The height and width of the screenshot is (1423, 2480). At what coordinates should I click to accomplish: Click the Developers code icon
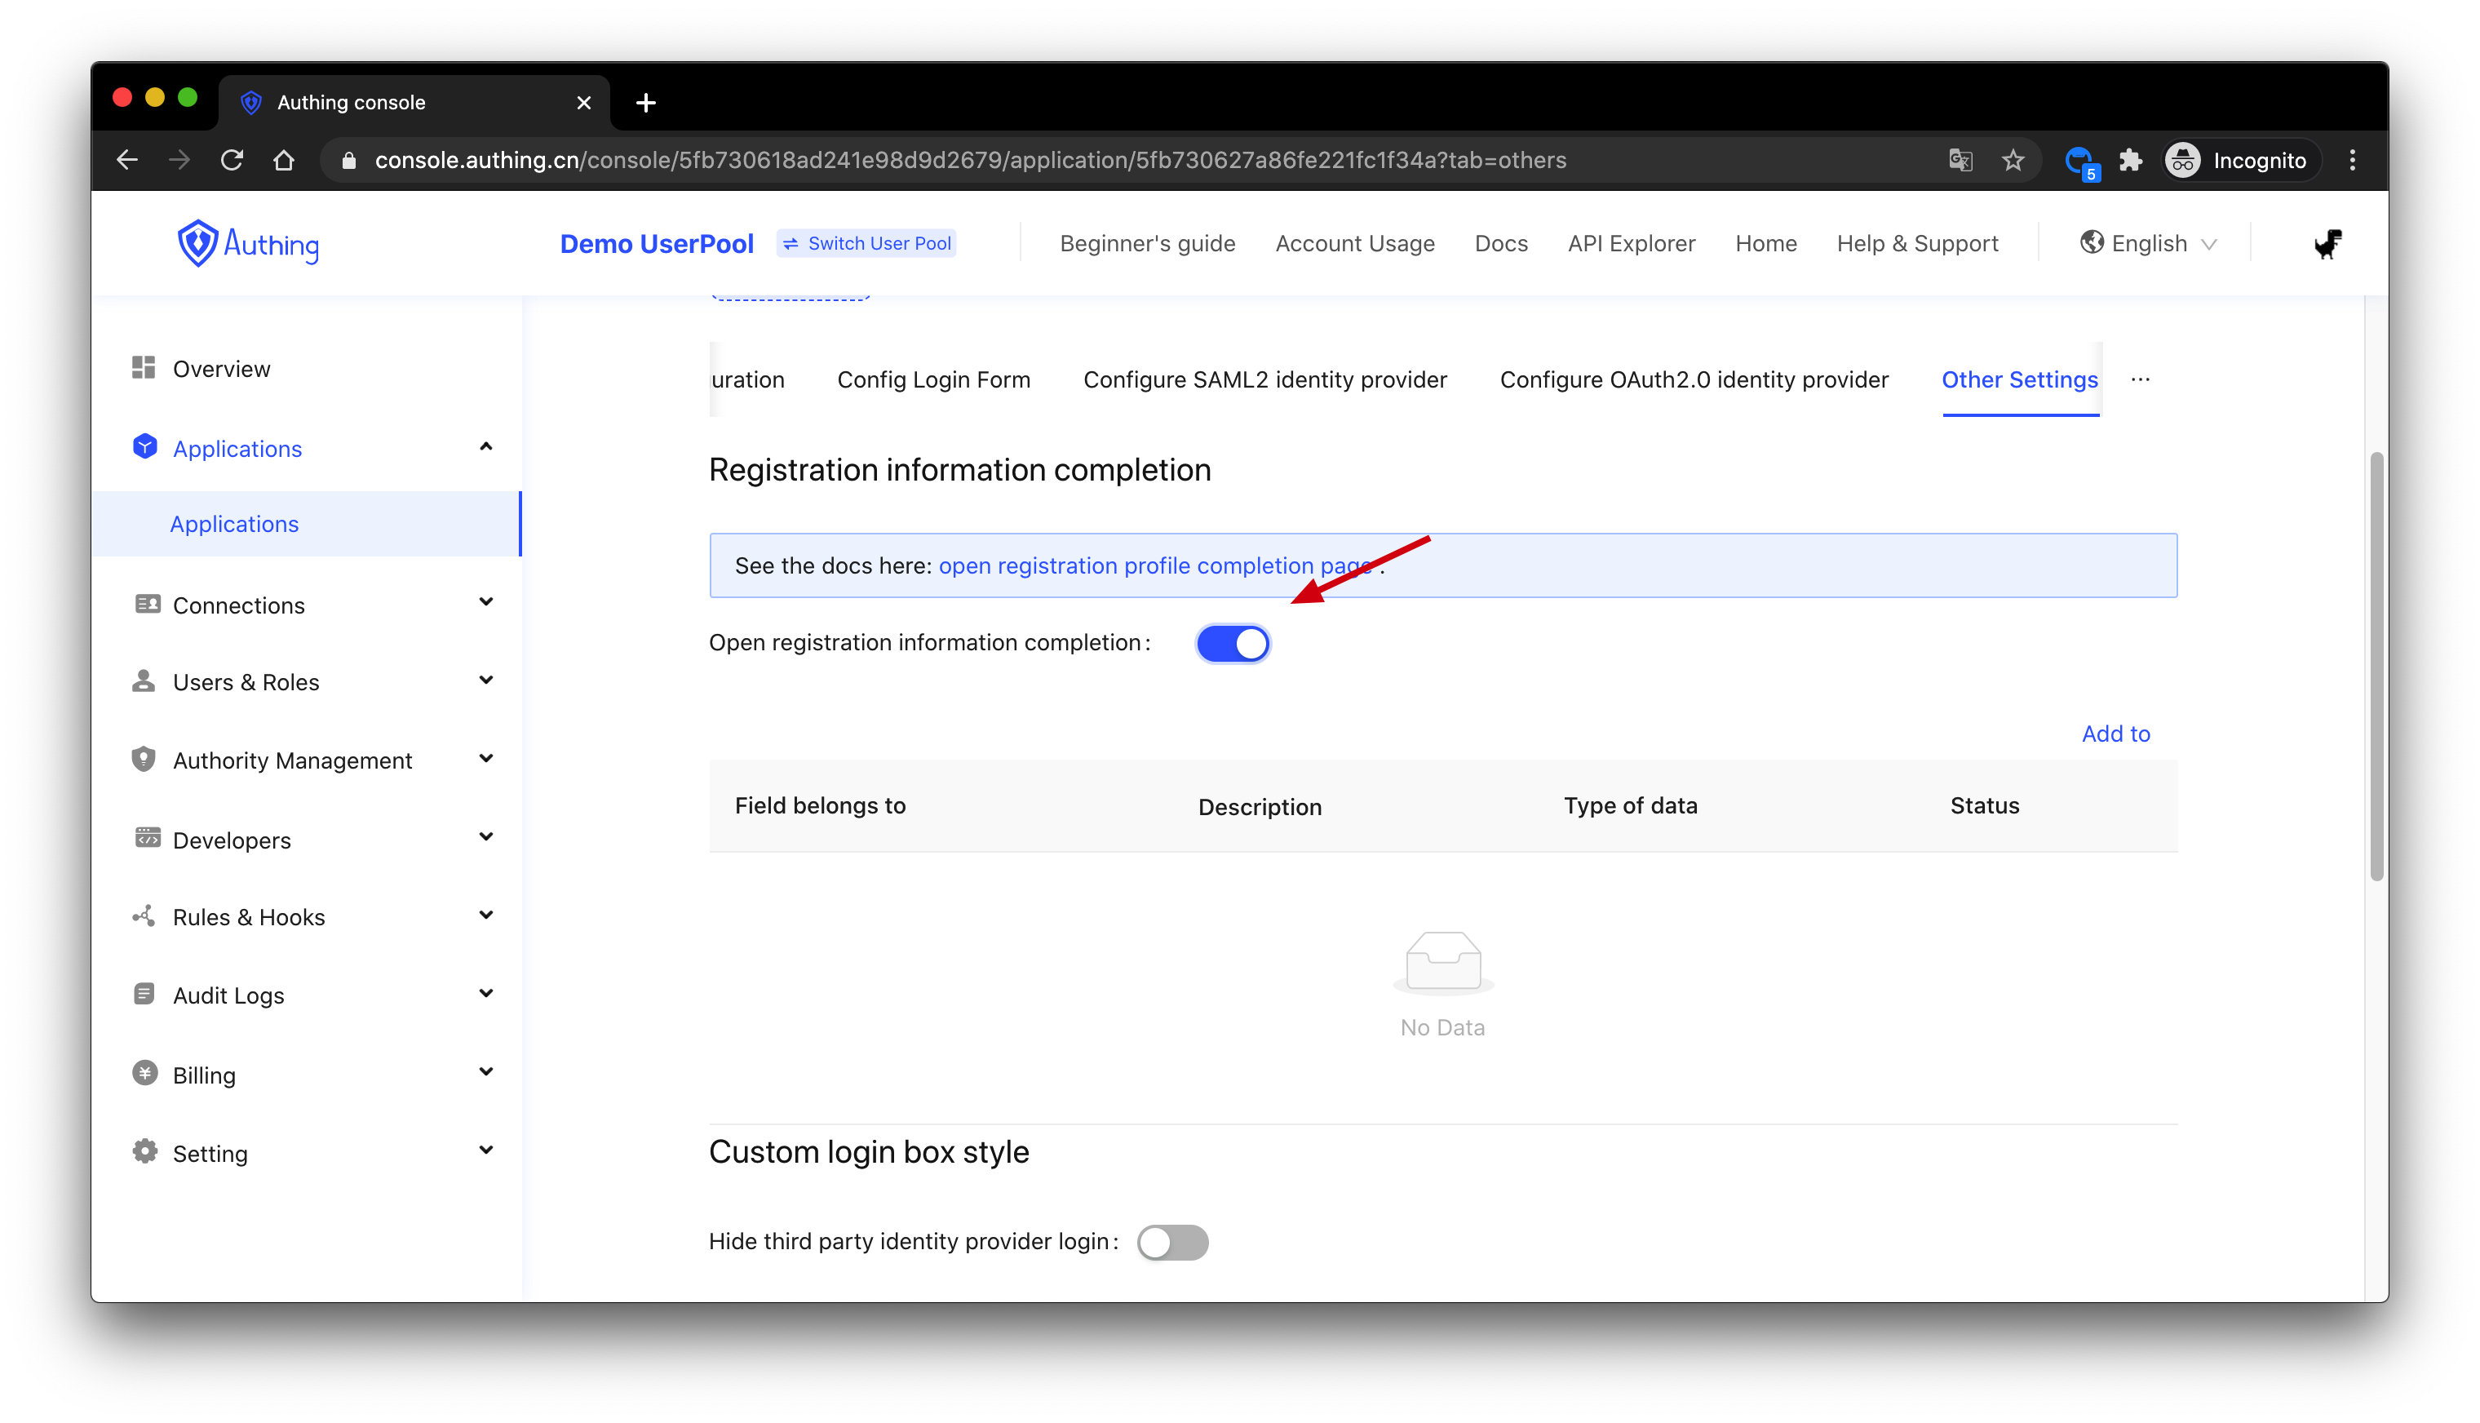pos(148,838)
